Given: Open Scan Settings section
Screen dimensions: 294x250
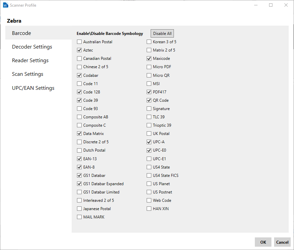Looking at the screenshot, I should [28, 74].
